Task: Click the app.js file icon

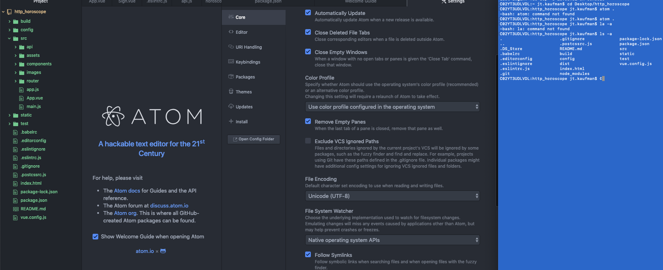Action: pos(21,90)
